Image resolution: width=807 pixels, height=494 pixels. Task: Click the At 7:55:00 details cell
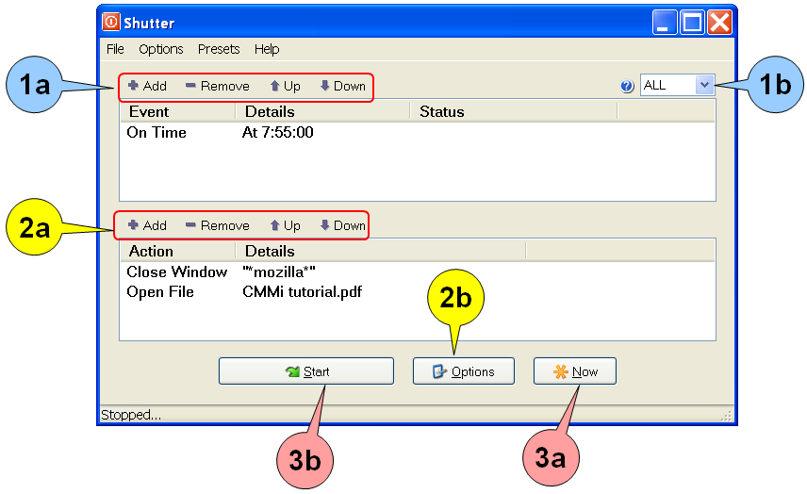[277, 133]
